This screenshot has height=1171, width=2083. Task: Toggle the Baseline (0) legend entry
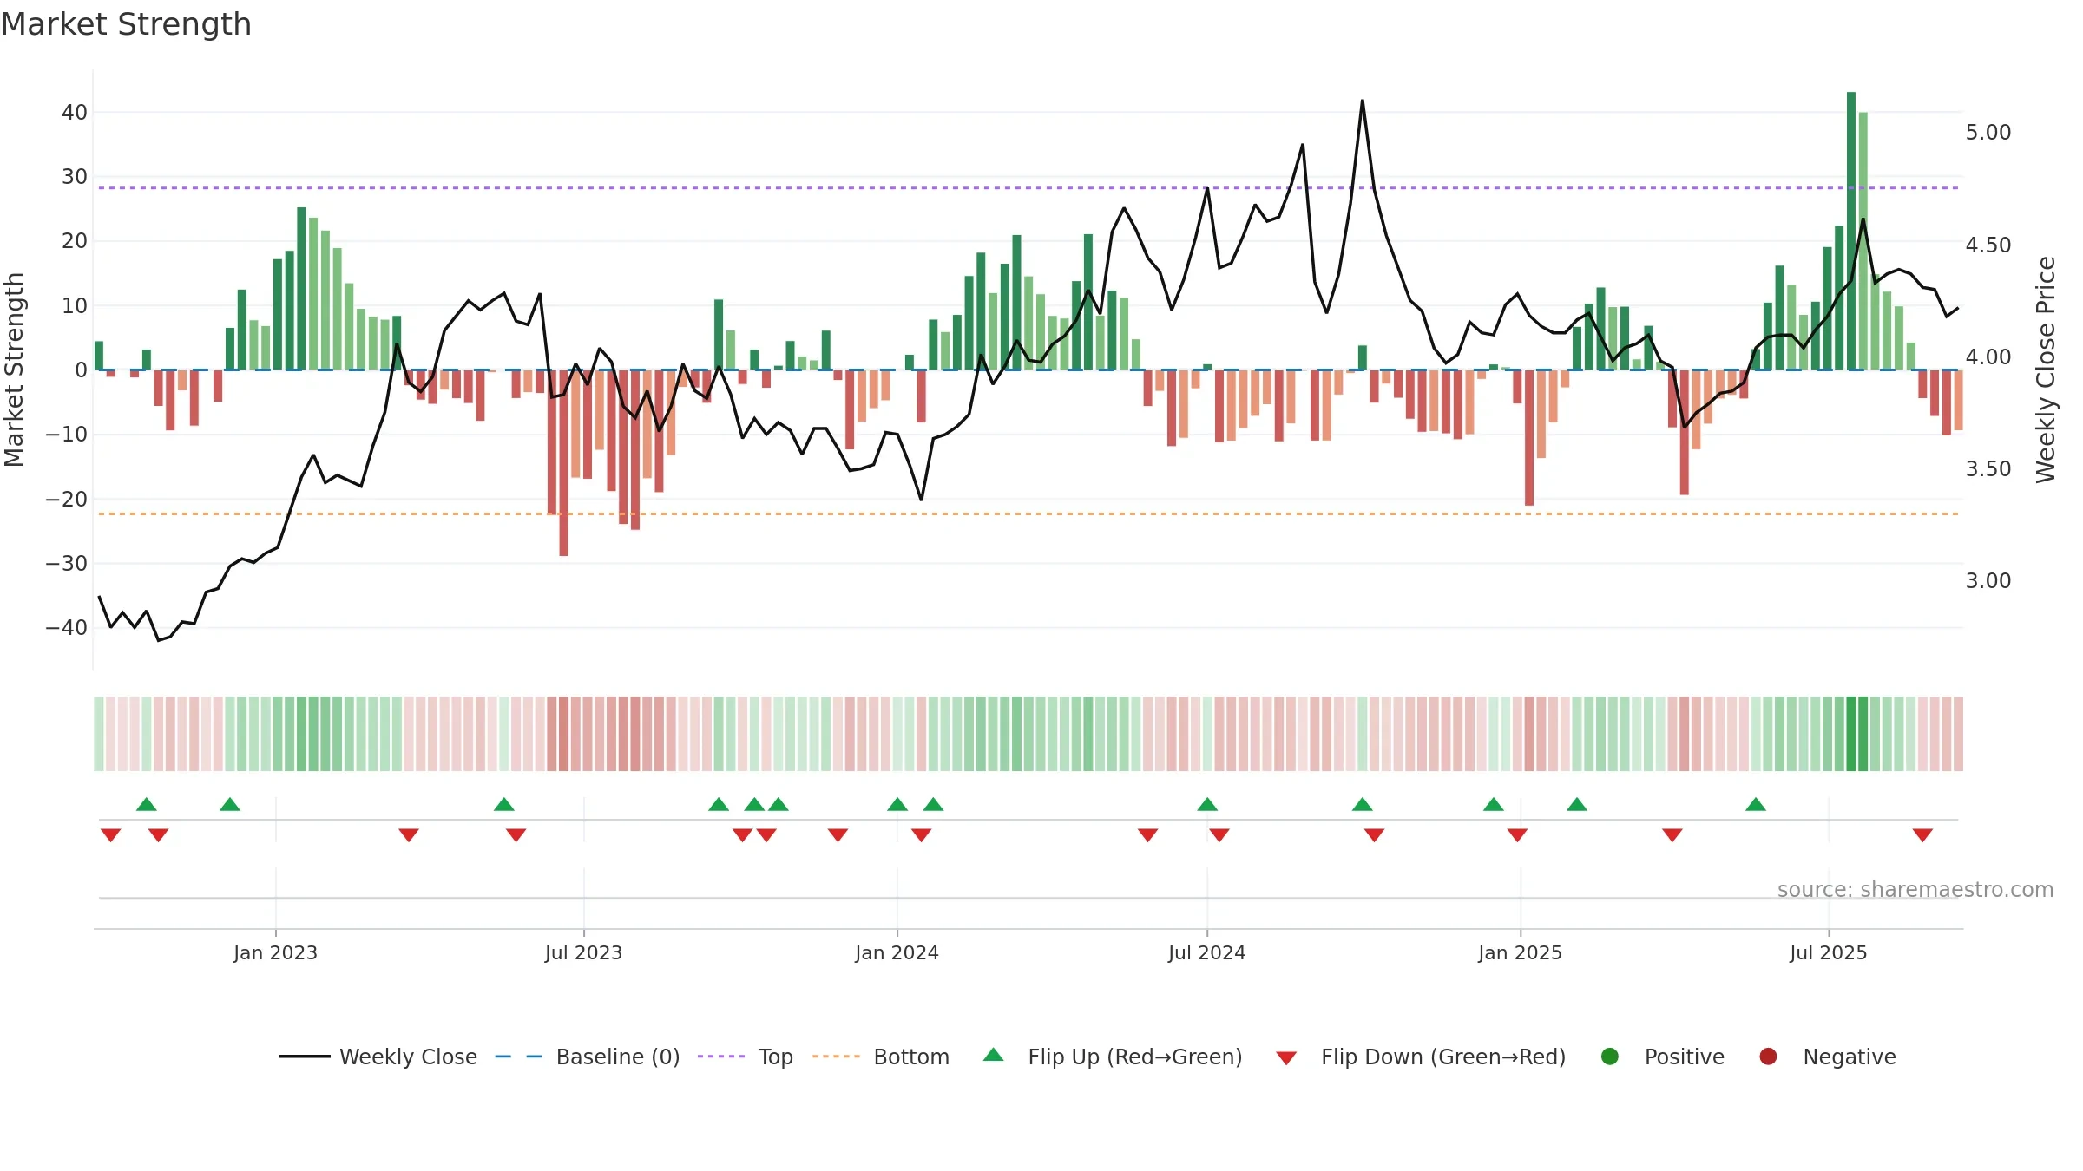[588, 1057]
